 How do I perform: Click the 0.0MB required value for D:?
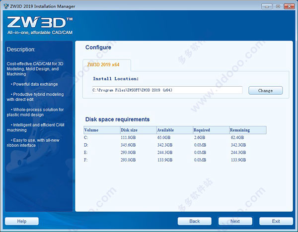pos(200,145)
